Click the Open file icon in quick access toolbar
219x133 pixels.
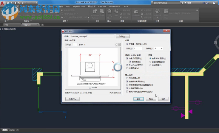pyautogui.click(x=12, y=3)
